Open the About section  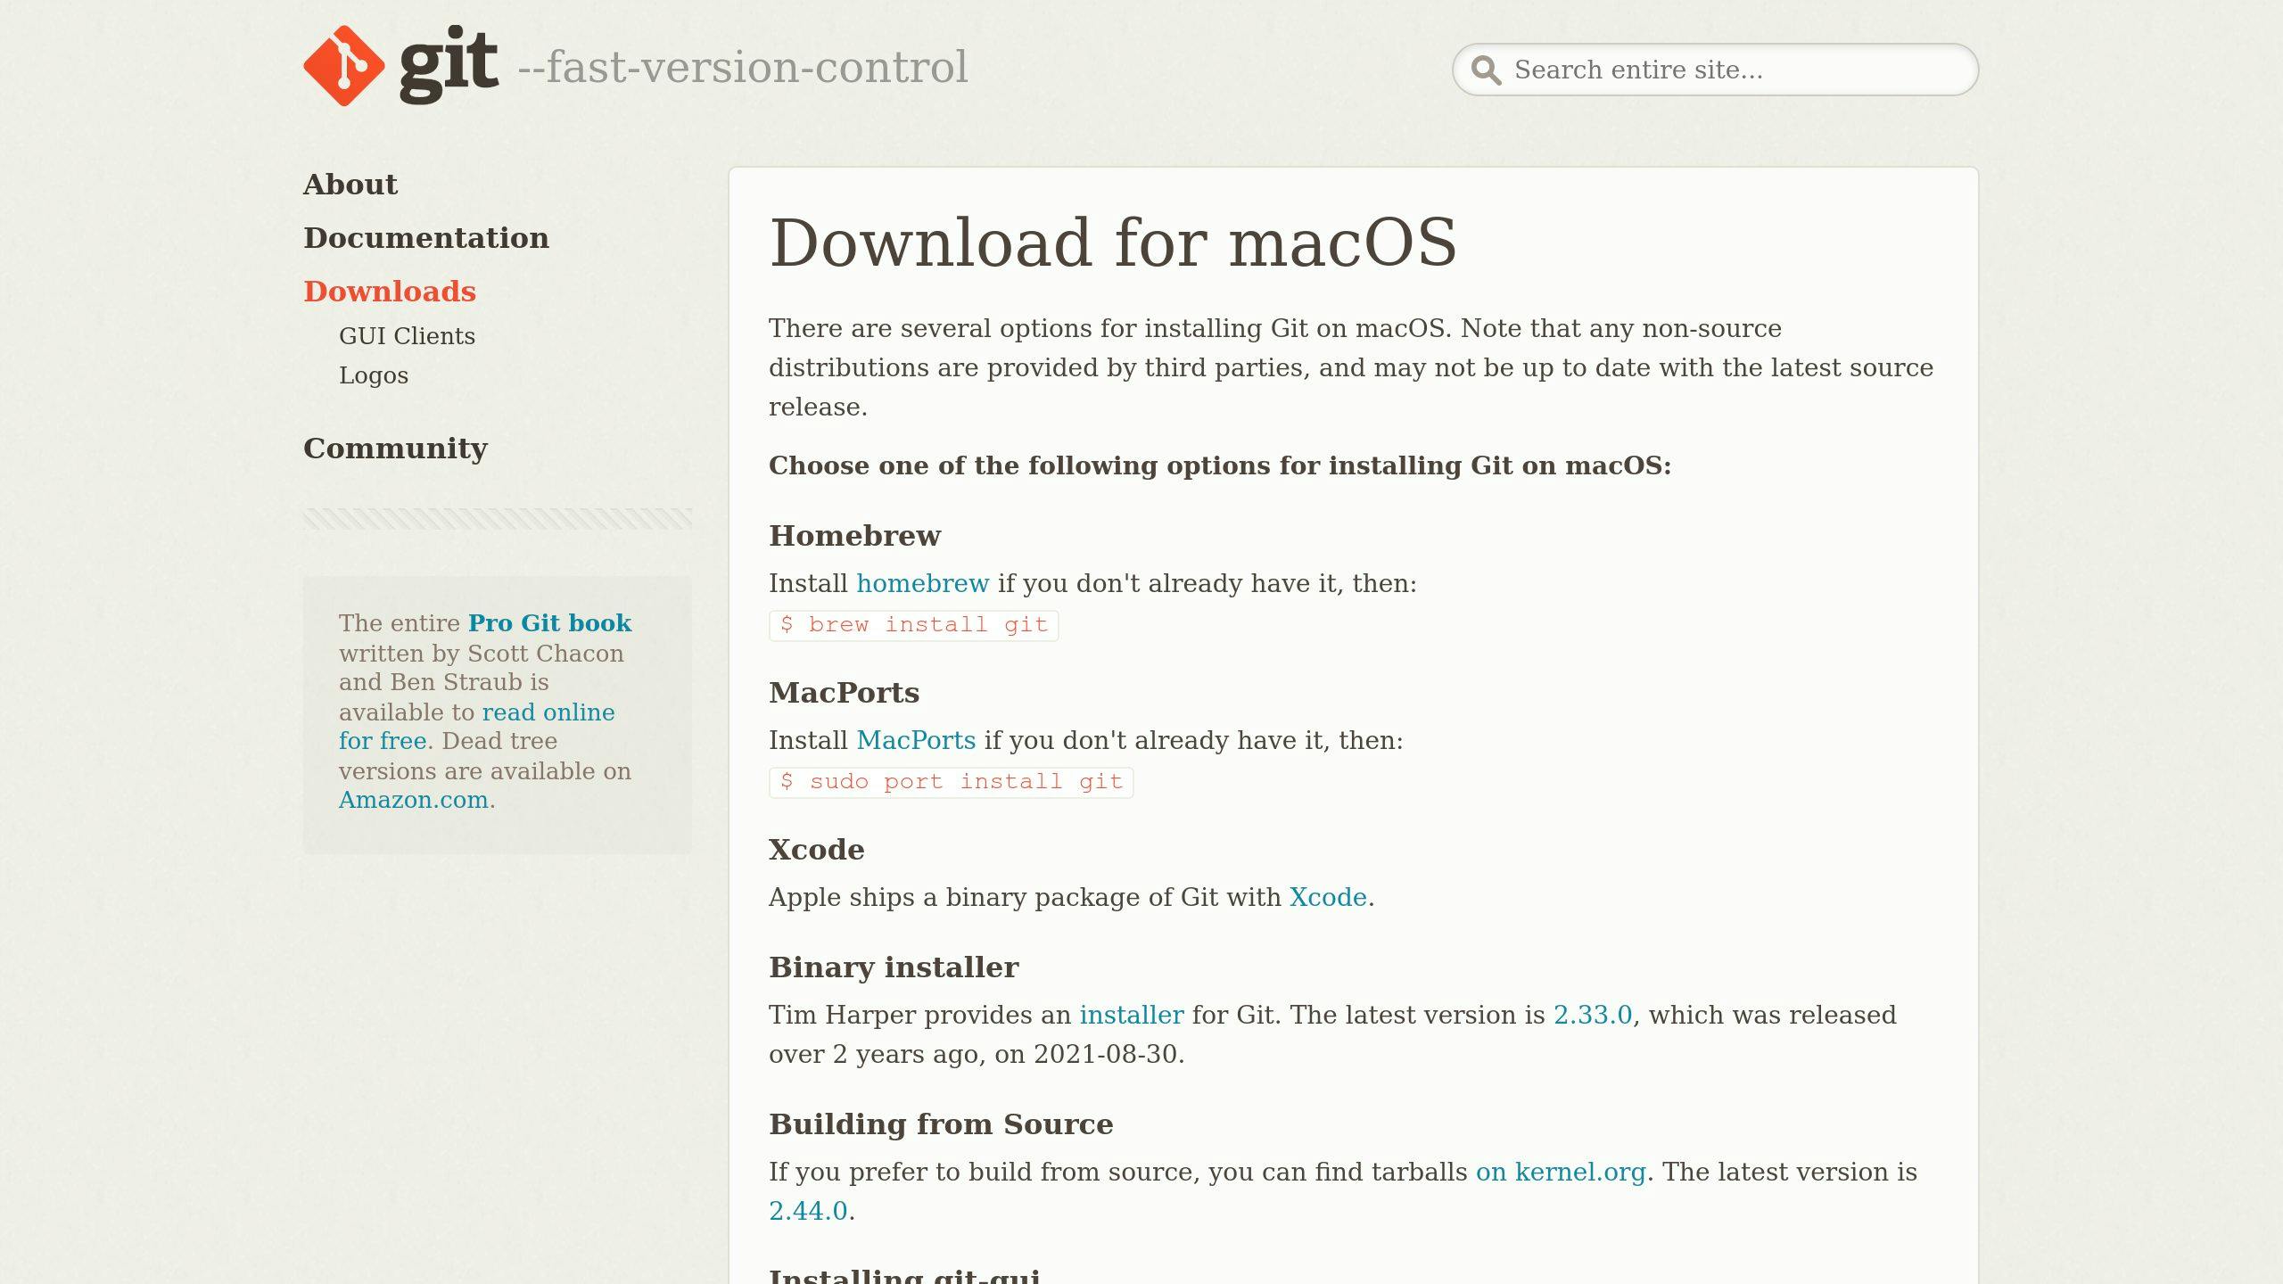350,185
